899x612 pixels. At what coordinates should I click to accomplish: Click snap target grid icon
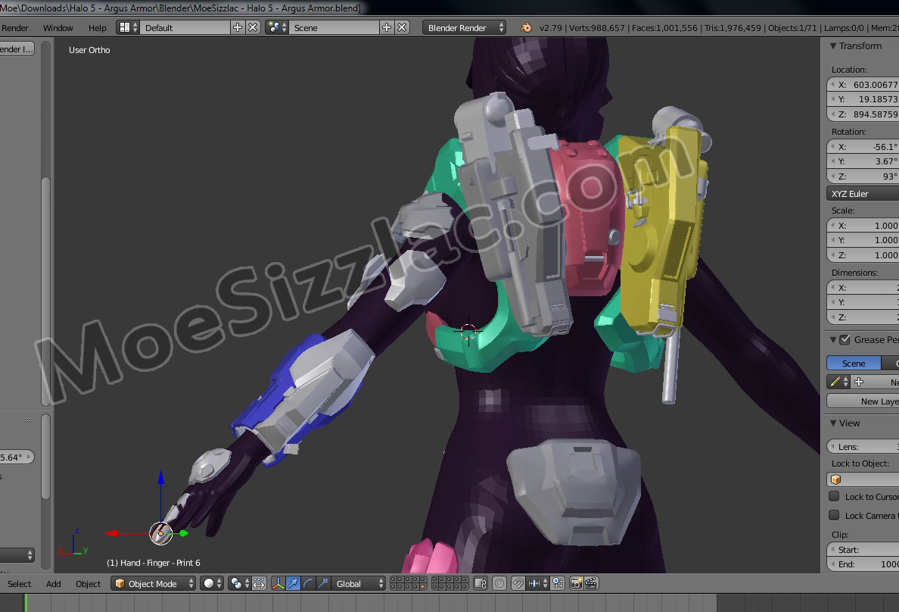tap(558, 584)
